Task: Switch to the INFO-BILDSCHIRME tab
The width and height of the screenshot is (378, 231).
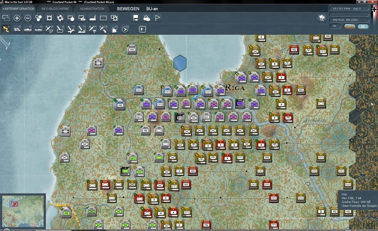Action: coord(55,9)
